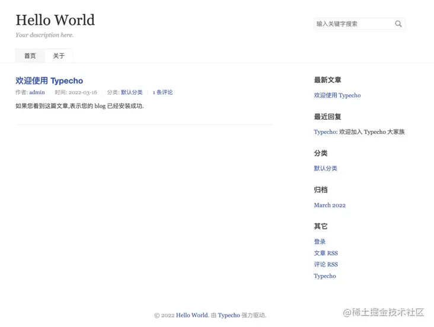This screenshot has width=434, height=327.
Task: Open the Typecho recent reply link
Action: pos(325,132)
